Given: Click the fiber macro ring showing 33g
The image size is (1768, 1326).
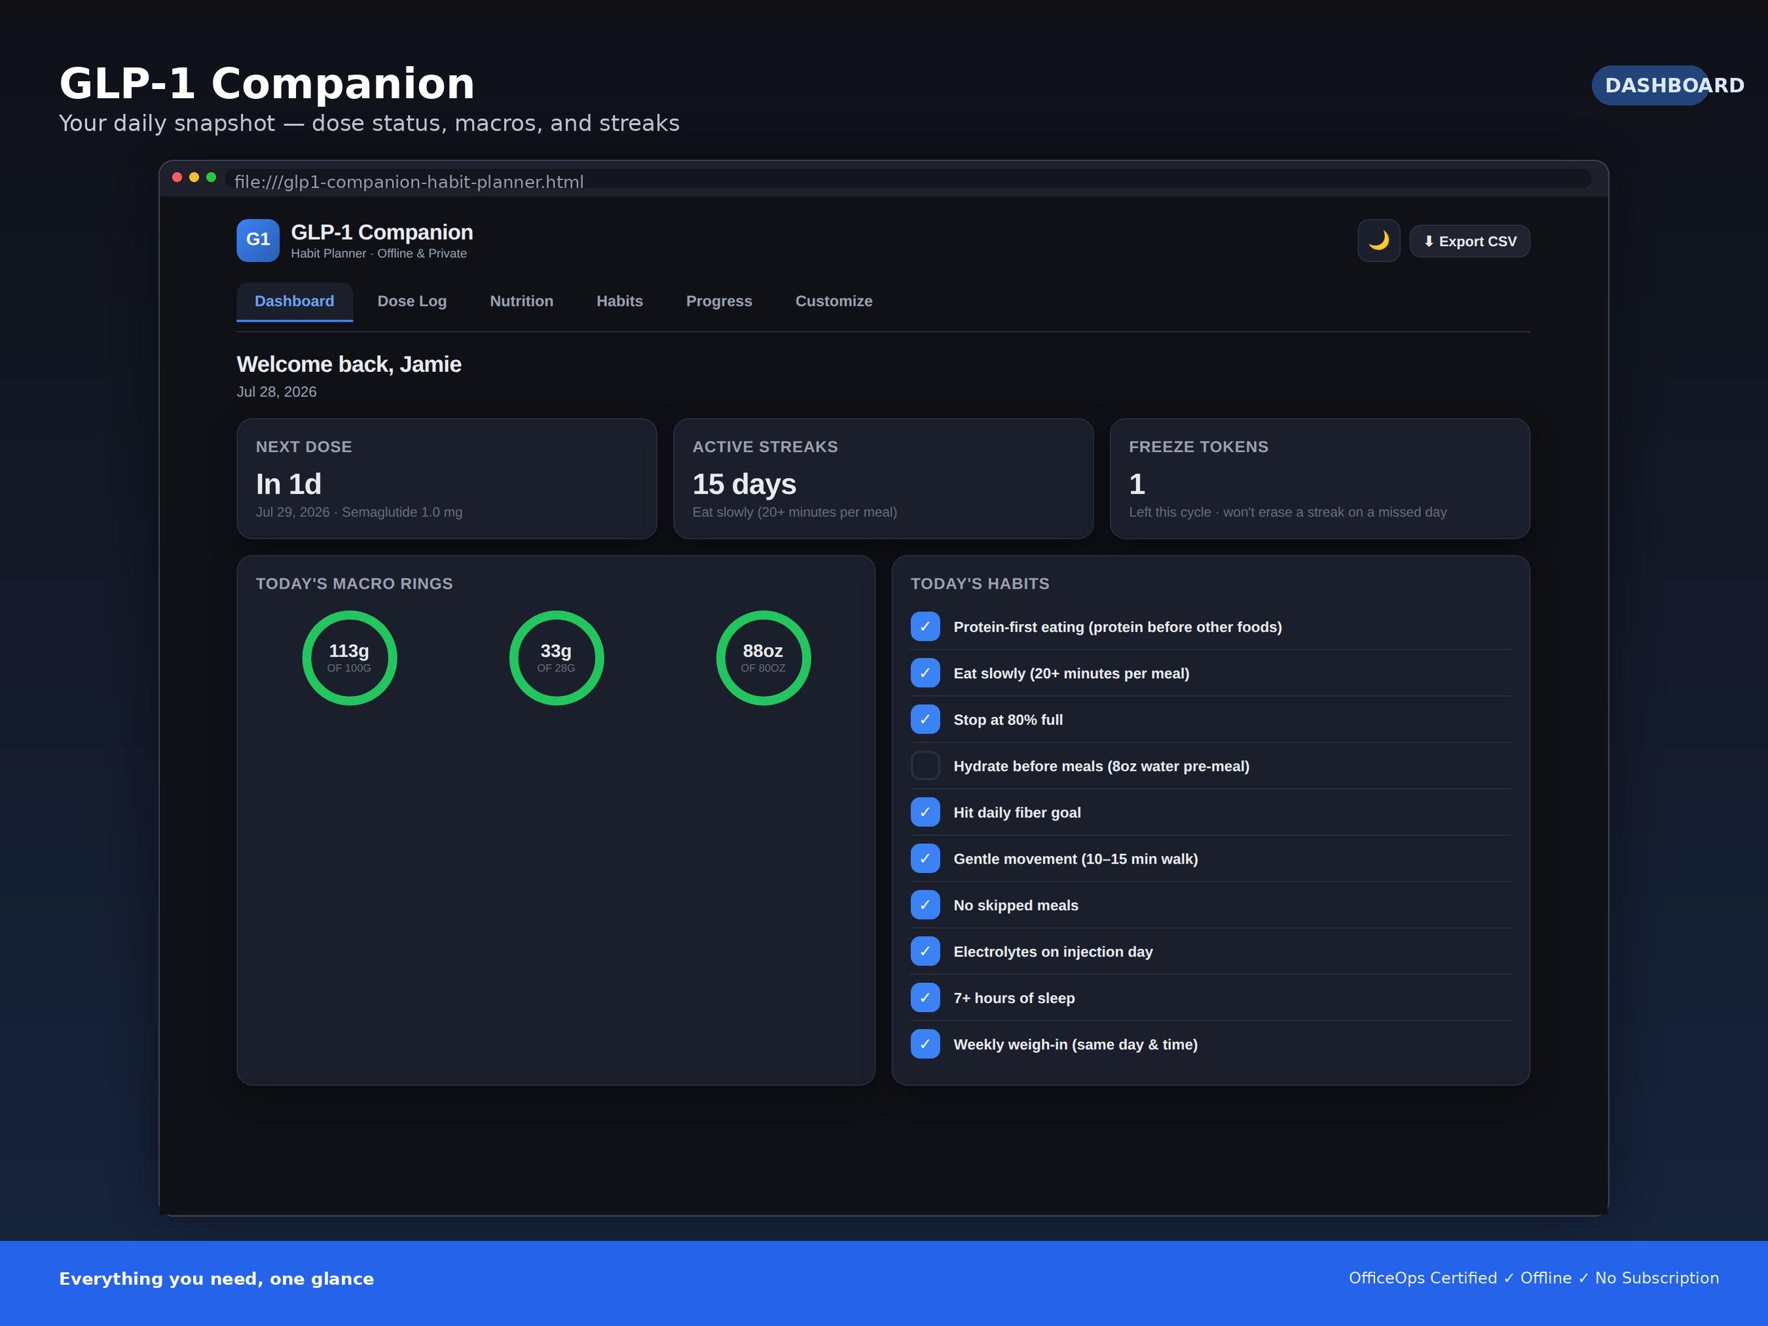Looking at the screenshot, I should coord(557,658).
